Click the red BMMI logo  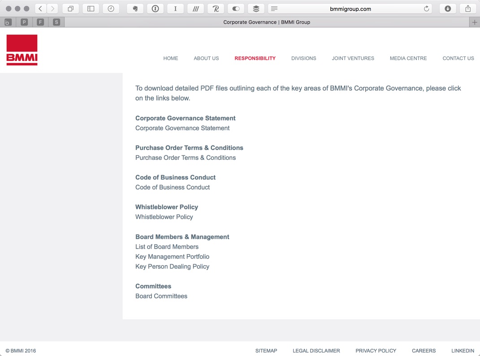point(22,50)
